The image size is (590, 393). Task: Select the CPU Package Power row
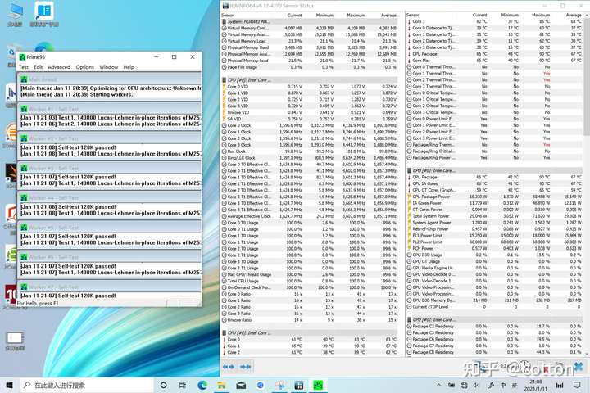click(494, 196)
